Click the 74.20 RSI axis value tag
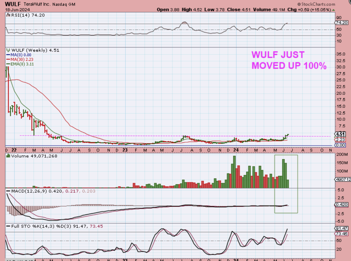This screenshot has width=351, height=261. point(341,23)
